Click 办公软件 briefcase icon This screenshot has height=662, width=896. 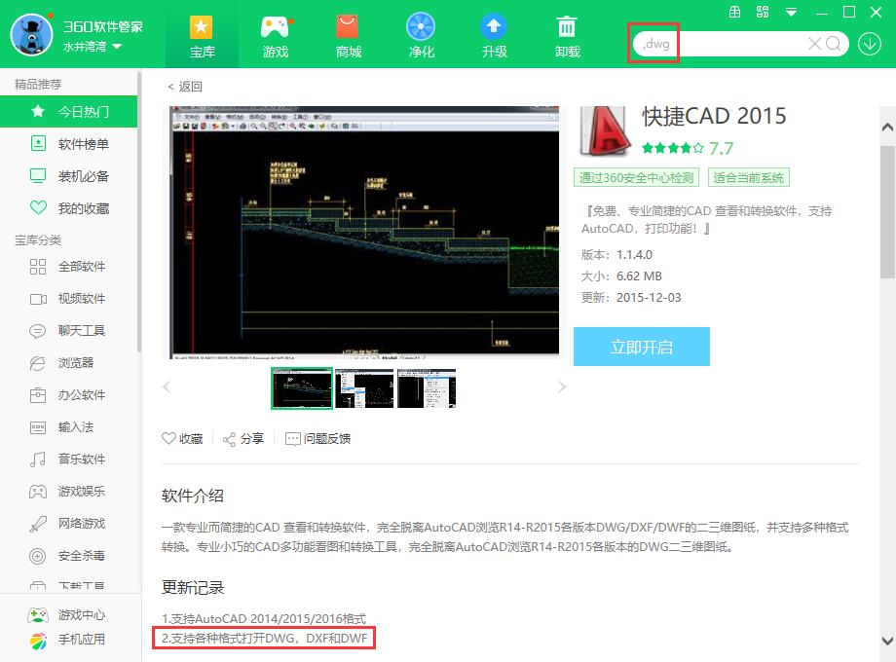pyautogui.click(x=38, y=394)
